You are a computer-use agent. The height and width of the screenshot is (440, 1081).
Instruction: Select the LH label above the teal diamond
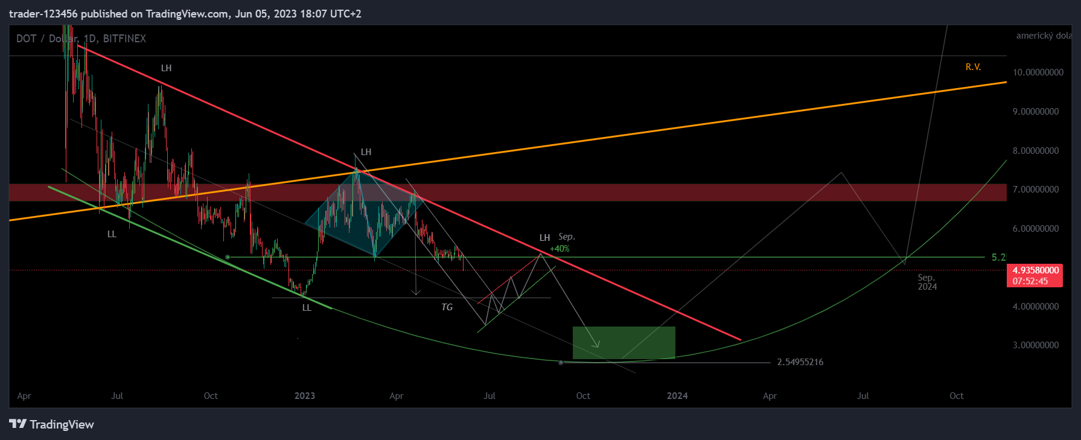click(366, 152)
